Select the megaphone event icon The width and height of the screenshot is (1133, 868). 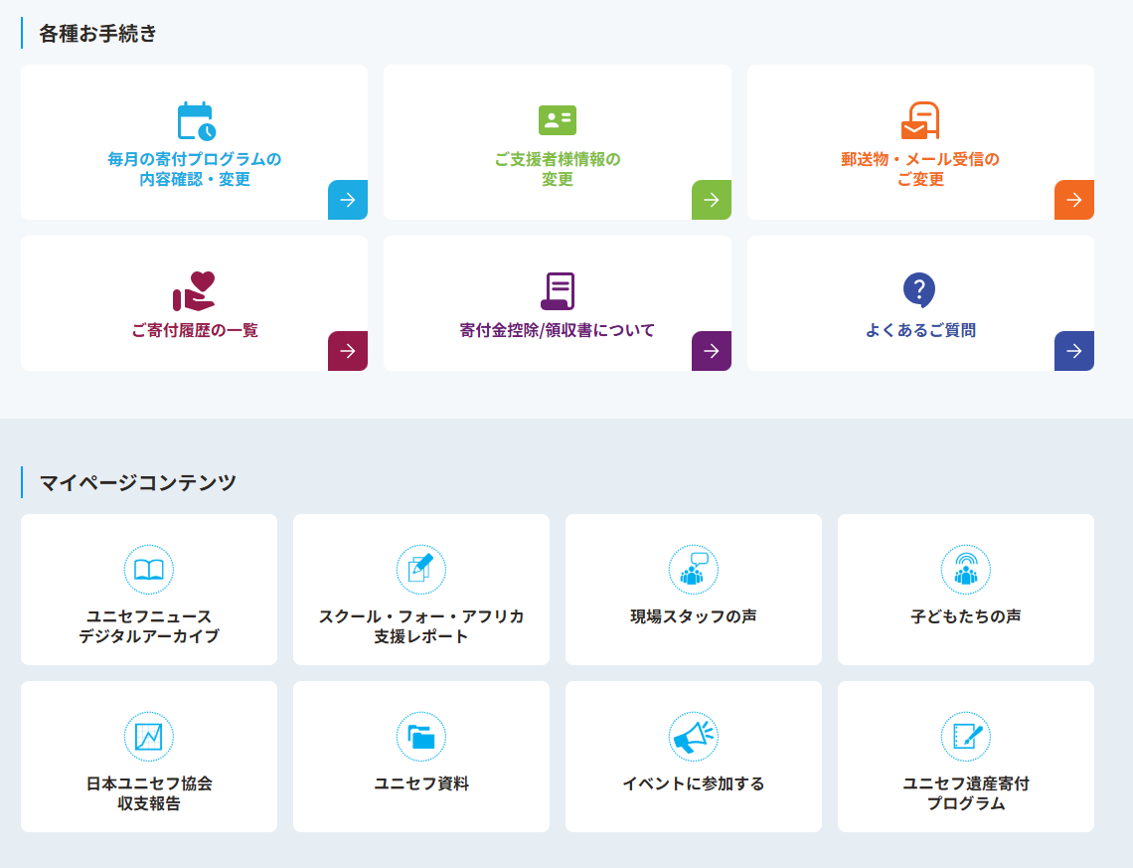[x=693, y=737]
